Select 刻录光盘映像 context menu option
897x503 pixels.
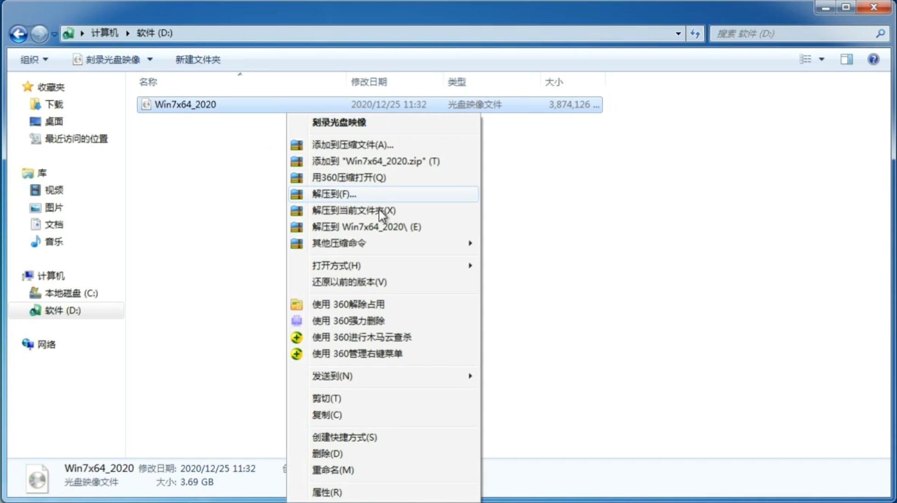pyautogui.click(x=339, y=122)
